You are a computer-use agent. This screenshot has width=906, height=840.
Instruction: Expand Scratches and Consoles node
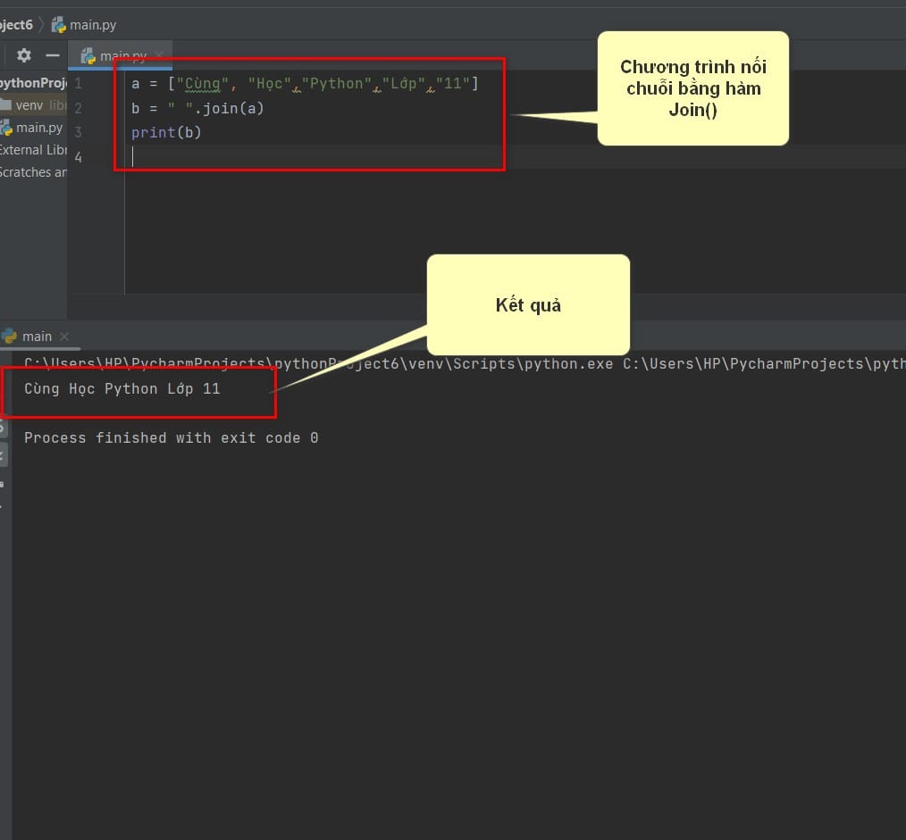click(33, 172)
